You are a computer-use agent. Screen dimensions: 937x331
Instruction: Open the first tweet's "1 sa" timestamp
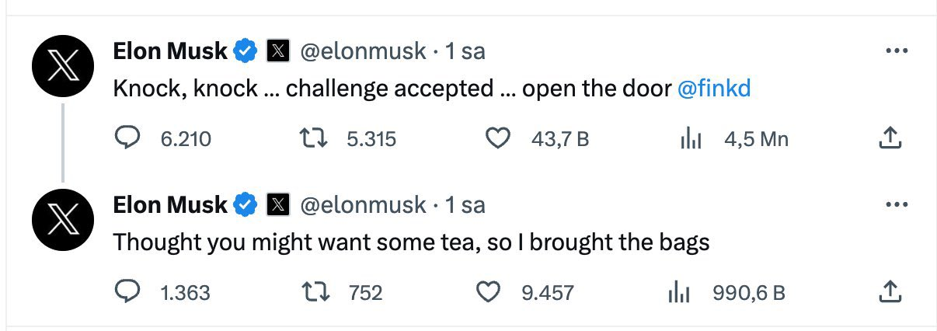click(x=465, y=51)
